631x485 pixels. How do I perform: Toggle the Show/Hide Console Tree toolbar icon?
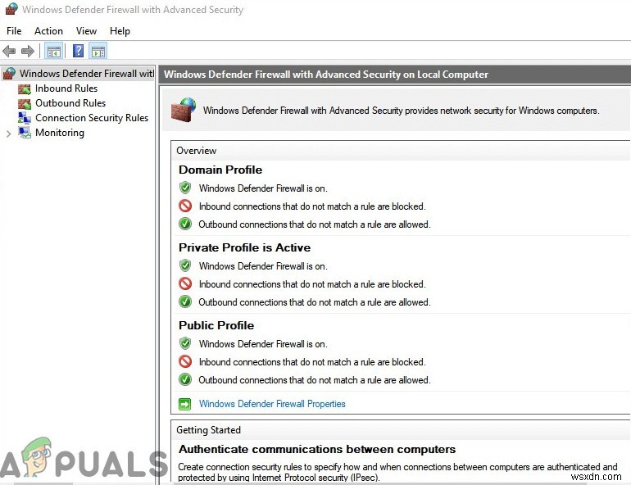pyautogui.click(x=53, y=52)
